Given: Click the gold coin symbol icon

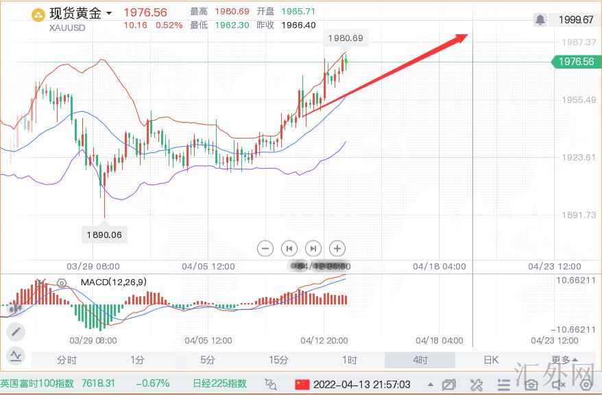Looking at the screenshot, I should pos(38,15).
